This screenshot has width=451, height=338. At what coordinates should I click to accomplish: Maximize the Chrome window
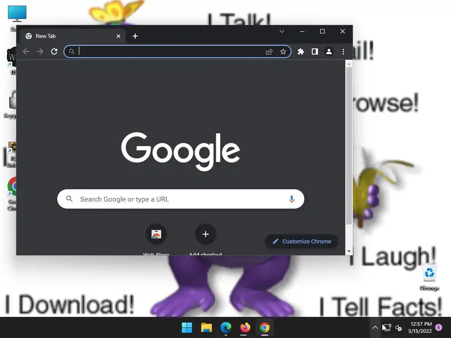point(322,31)
